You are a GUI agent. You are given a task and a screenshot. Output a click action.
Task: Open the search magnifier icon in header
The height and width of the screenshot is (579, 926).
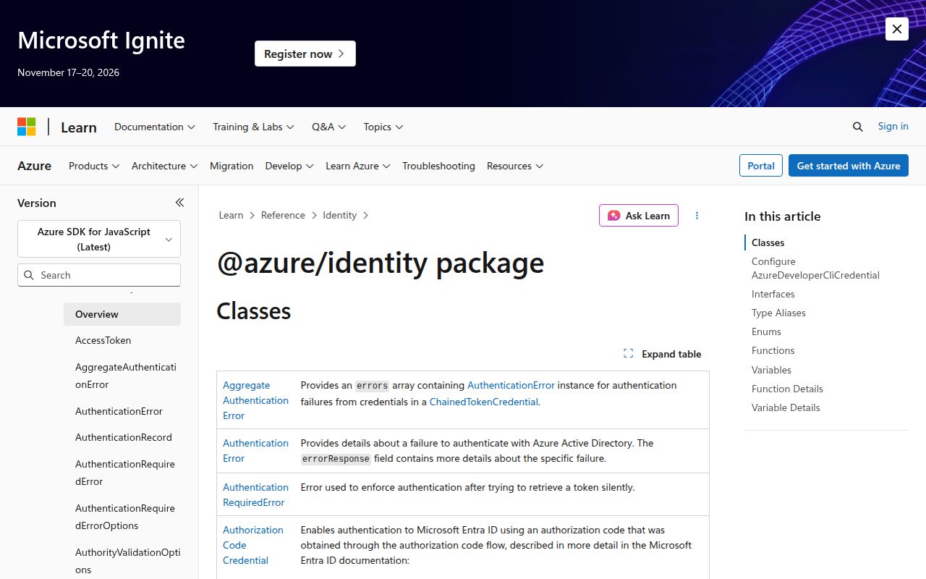click(x=858, y=127)
